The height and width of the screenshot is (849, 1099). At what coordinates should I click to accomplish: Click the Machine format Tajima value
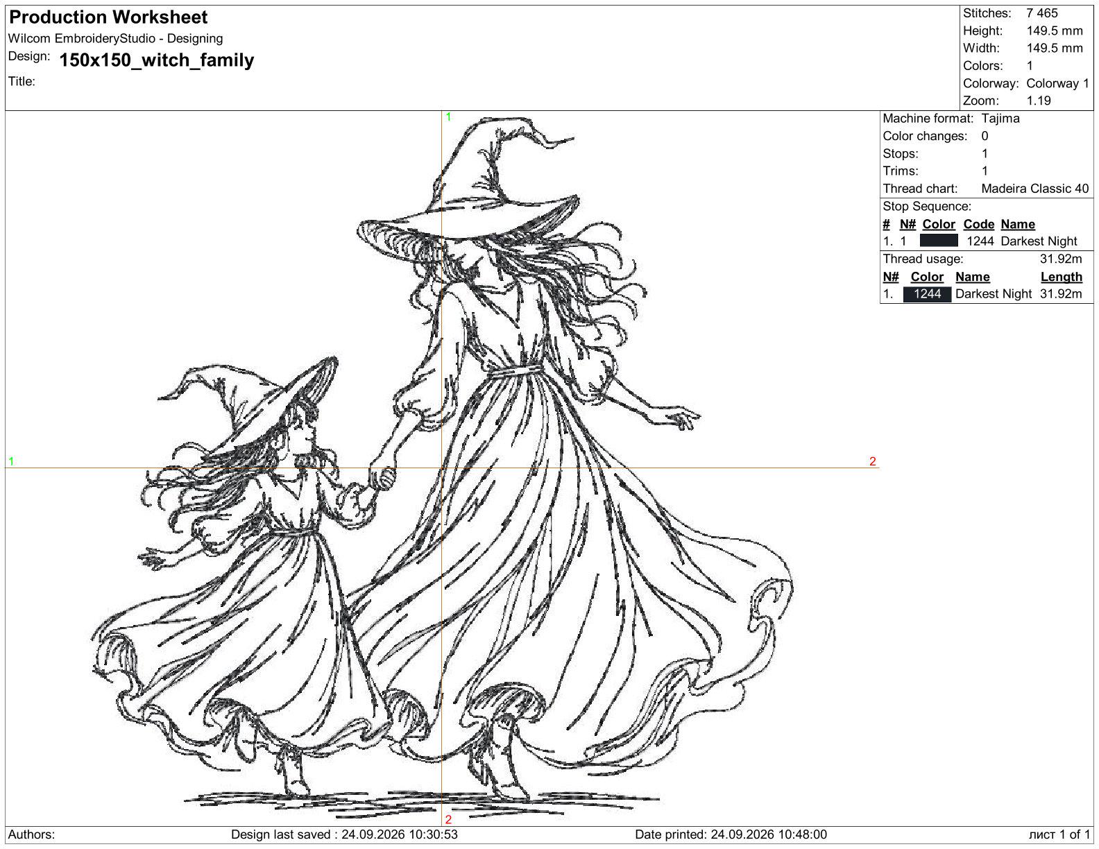[1000, 119]
